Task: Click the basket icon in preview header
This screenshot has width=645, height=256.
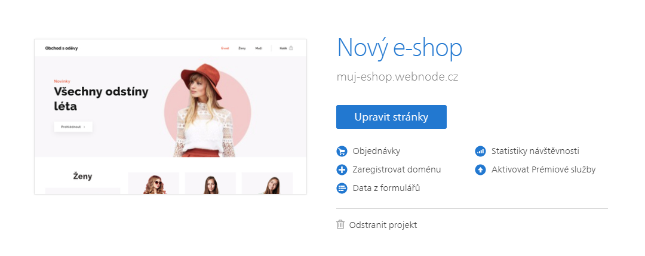Action: tap(291, 48)
